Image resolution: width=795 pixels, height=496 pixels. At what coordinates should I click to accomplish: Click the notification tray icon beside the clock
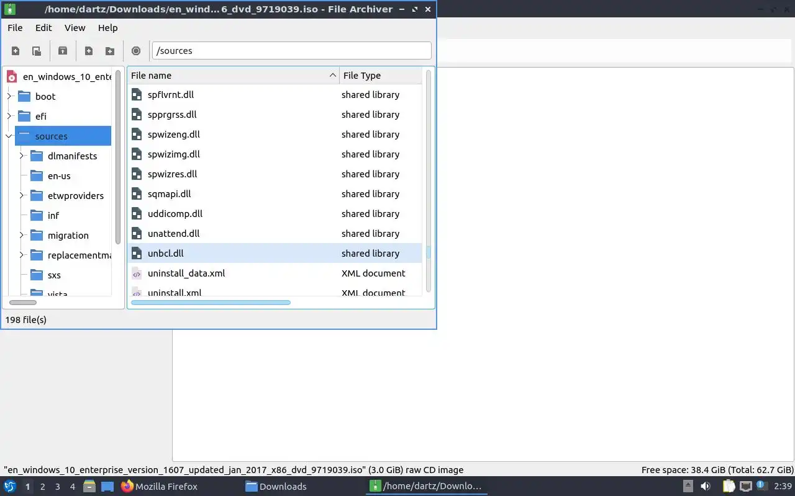761,486
